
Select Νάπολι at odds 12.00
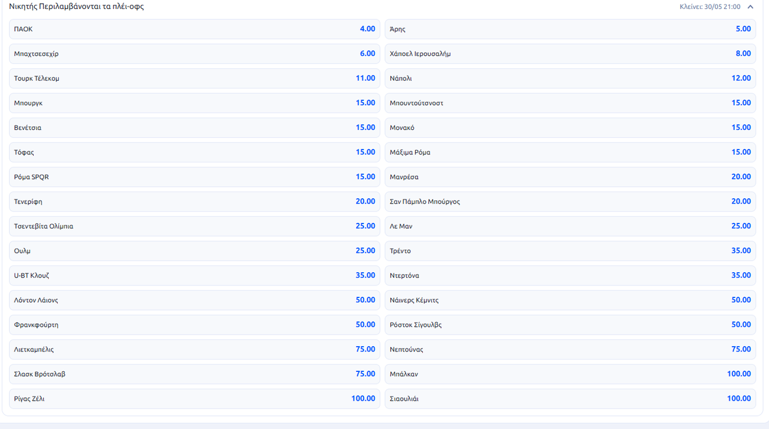point(570,78)
